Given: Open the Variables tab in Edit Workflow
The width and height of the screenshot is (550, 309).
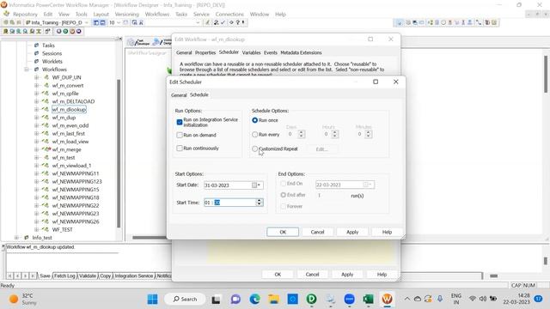Looking at the screenshot, I should coord(251,52).
